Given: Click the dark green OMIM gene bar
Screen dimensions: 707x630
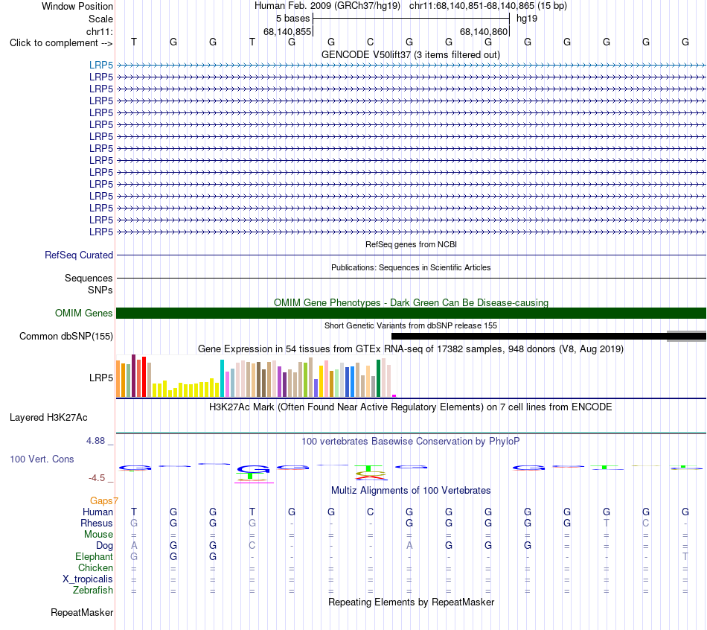Looking at the screenshot, I should click(411, 314).
